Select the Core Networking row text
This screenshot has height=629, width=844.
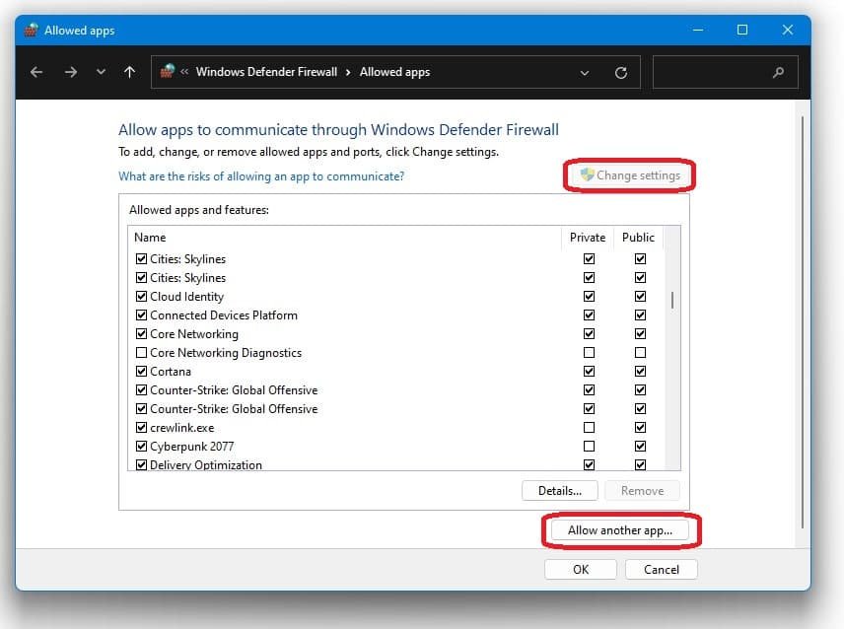[194, 334]
